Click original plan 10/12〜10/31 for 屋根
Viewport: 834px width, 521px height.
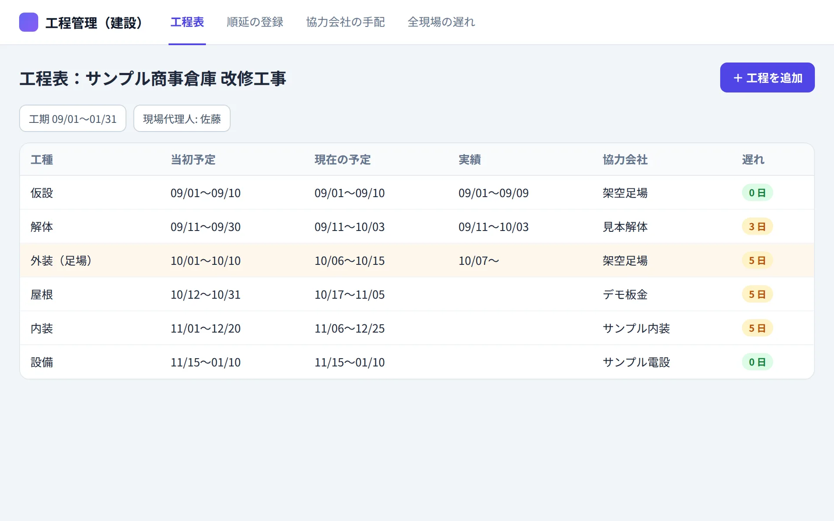point(205,294)
